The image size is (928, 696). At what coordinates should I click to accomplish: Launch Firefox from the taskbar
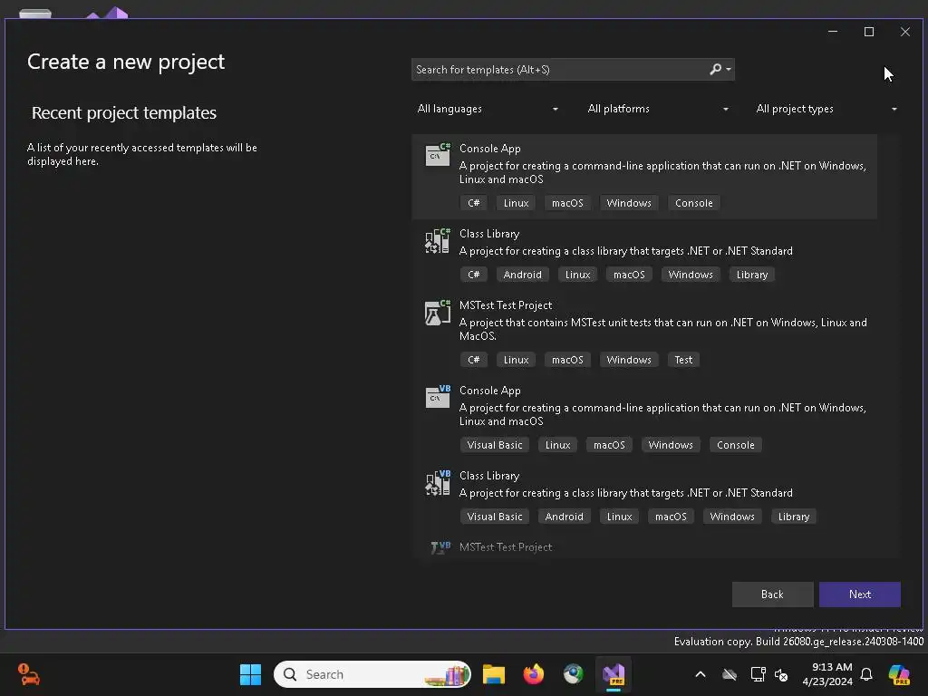[533, 674]
